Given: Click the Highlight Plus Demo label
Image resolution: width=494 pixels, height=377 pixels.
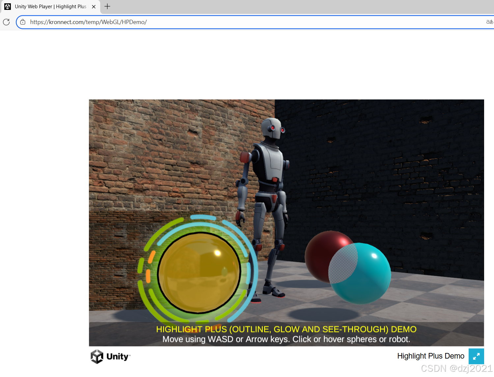Looking at the screenshot, I should pos(430,356).
